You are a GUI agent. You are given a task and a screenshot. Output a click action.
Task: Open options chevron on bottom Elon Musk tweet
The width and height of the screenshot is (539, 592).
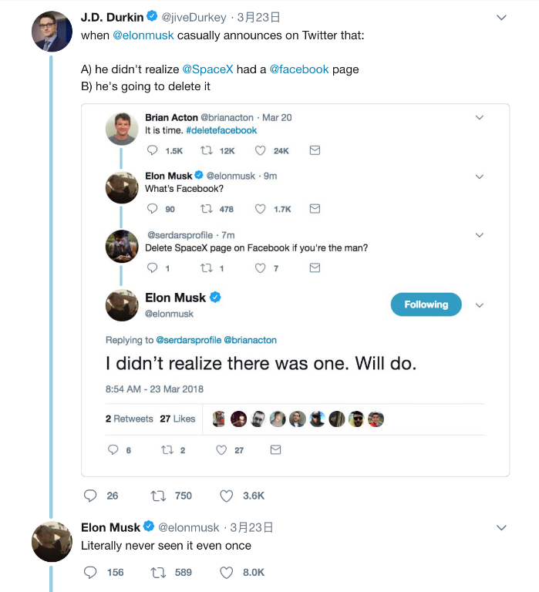coord(501,528)
